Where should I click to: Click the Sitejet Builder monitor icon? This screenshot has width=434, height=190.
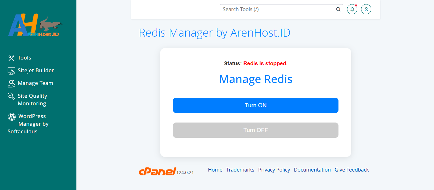tap(11, 71)
